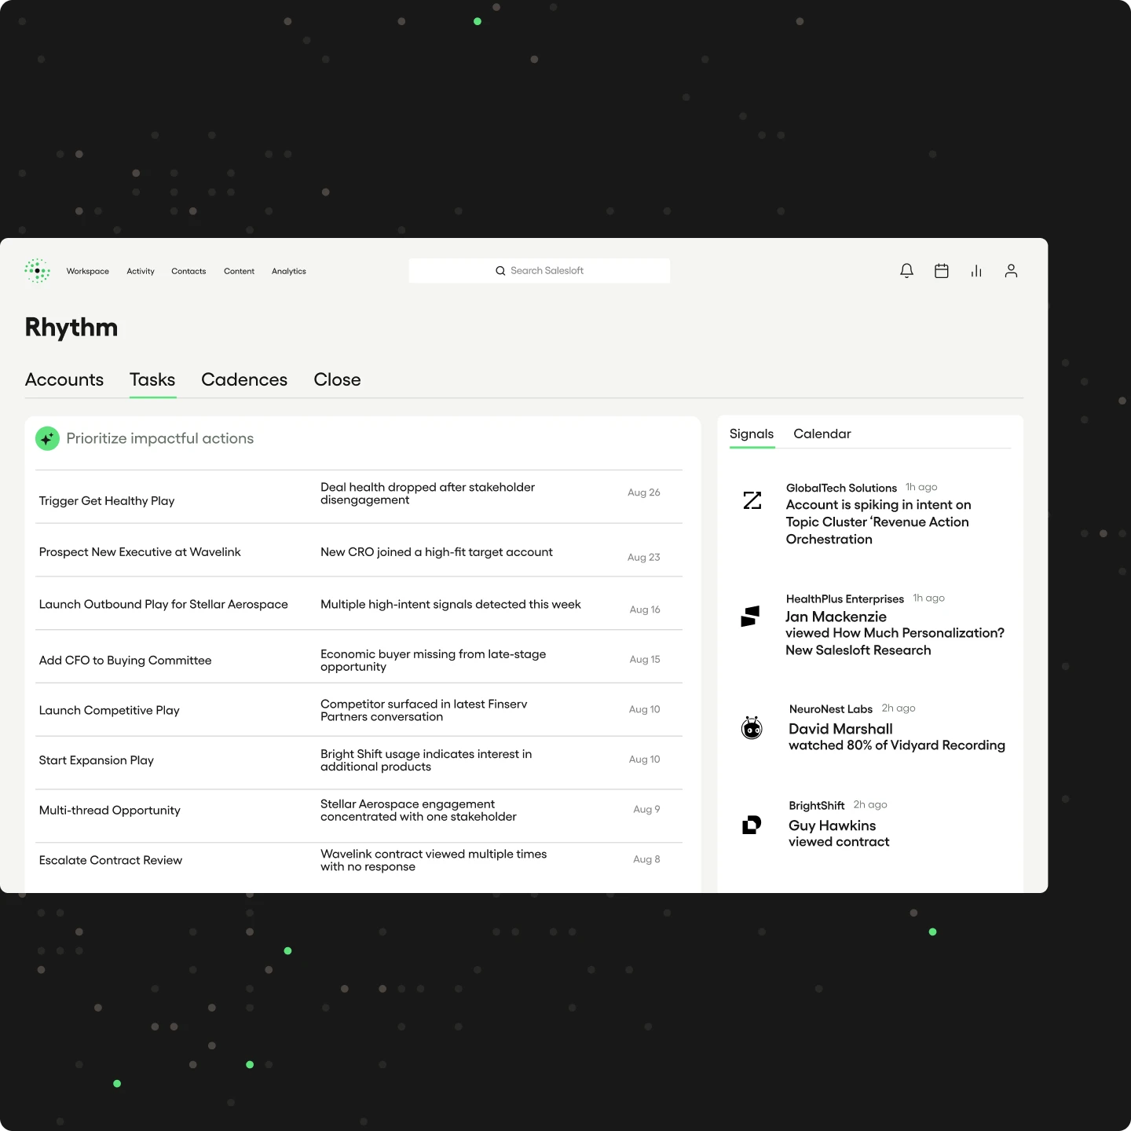
Task: Click the HealthPlus Enterprises signal logo
Action: point(750,617)
